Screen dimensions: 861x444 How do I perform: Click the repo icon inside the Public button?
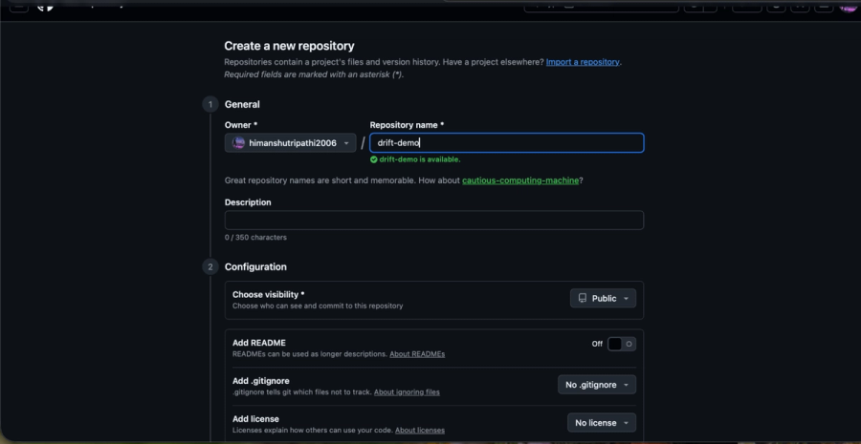(582, 298)
